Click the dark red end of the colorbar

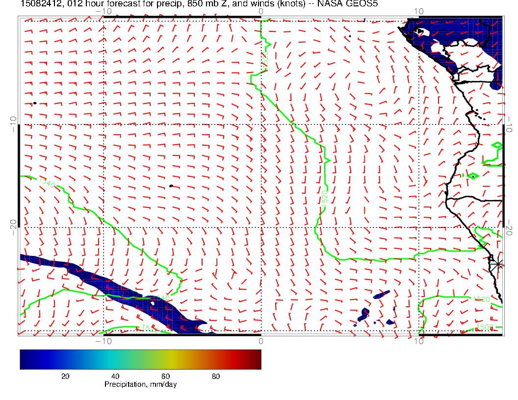(x=257, y=359)
